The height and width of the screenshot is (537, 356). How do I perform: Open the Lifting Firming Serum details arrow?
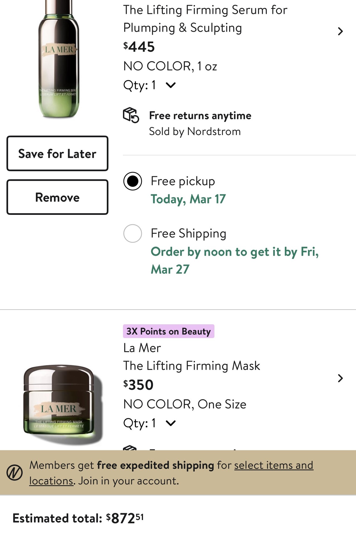[340, 31]
